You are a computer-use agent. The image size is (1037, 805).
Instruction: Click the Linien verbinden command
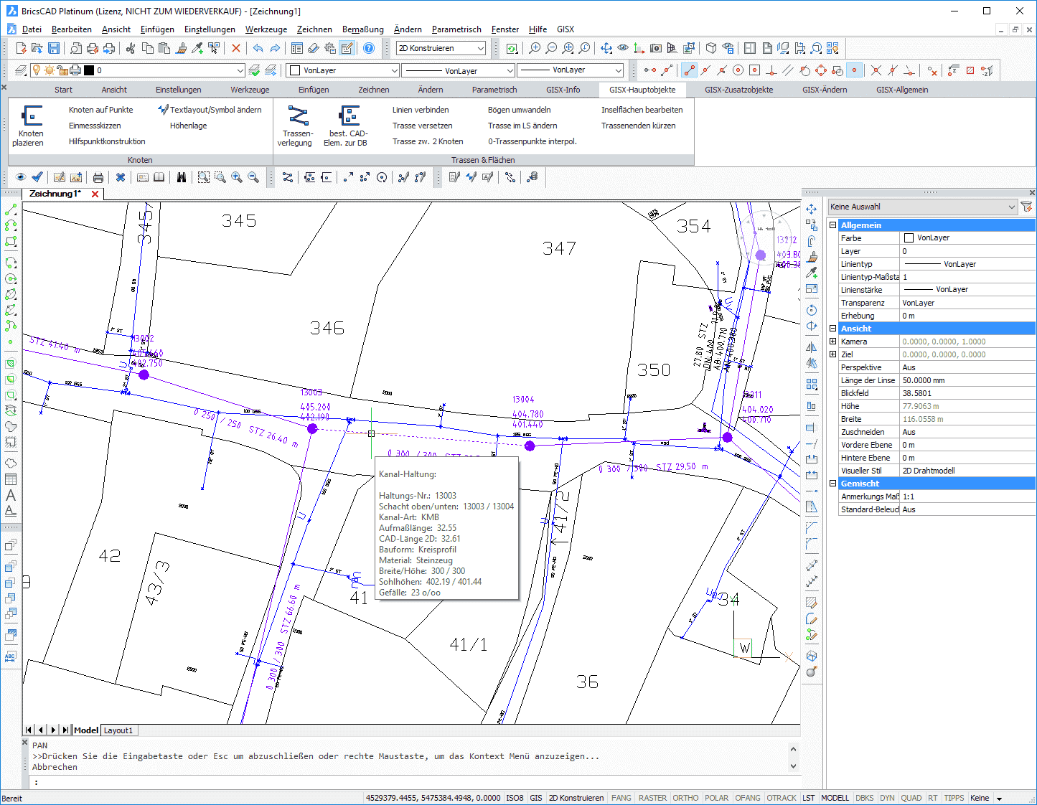tap(421, 110)
